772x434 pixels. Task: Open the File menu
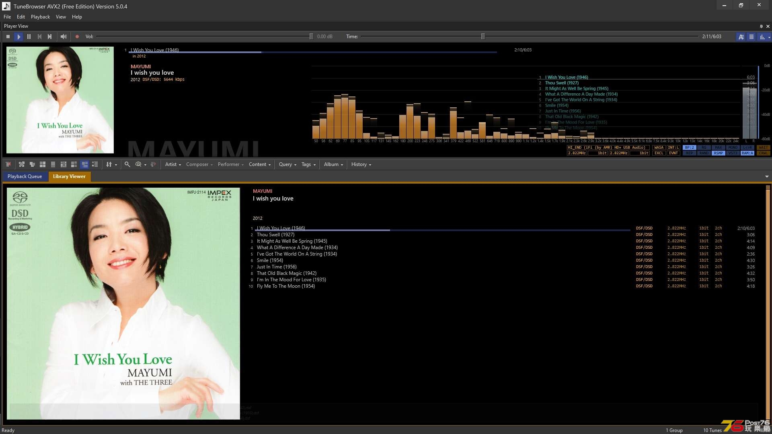click(x=7, y=17)
